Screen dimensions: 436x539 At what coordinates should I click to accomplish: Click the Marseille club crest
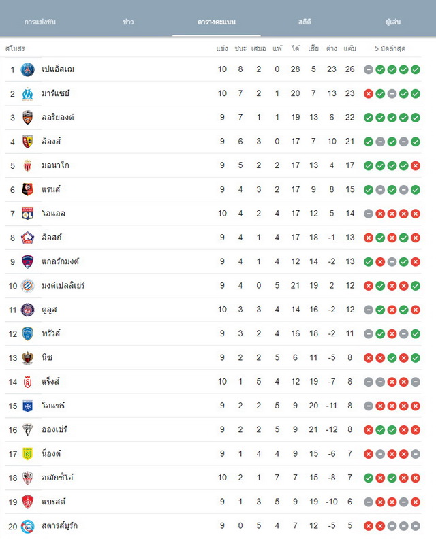click(x=27, y=93)
